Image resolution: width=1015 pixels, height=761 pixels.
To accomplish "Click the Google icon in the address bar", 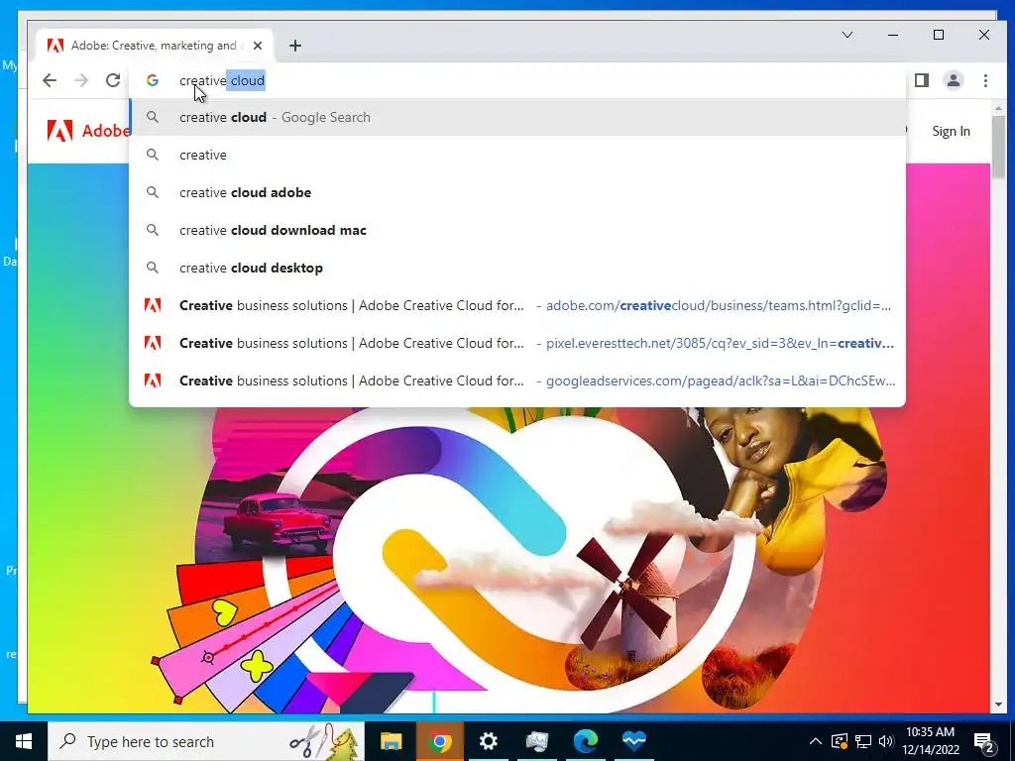I will click(153, 80).
